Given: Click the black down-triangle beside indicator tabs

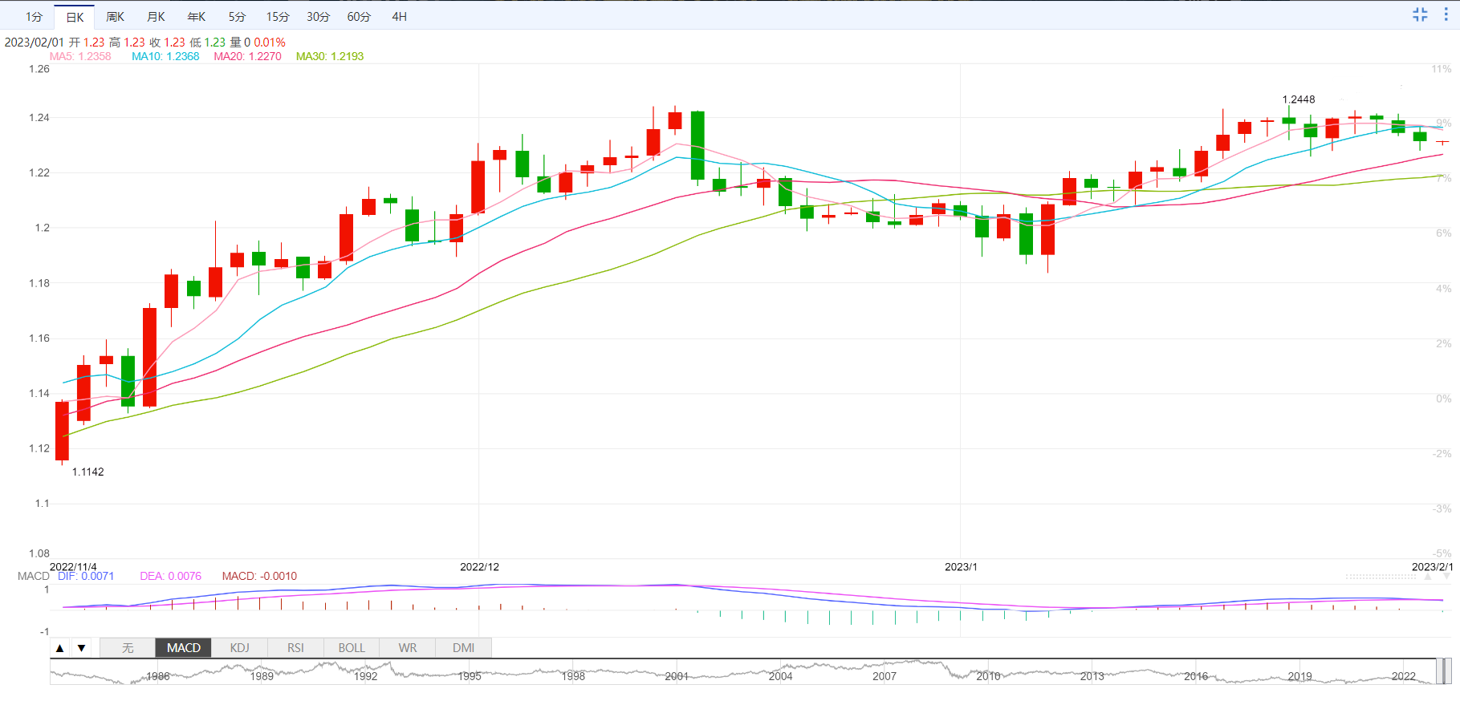Looking at the screenshot, I should click(x=81, y=648).
